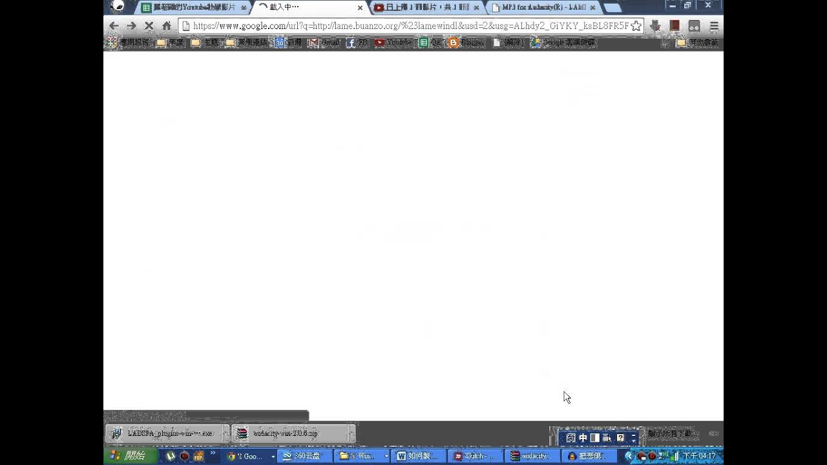Open the audacity archive taskbar item
This screenshot has height=465, width=827.
(x=532, y=456)
